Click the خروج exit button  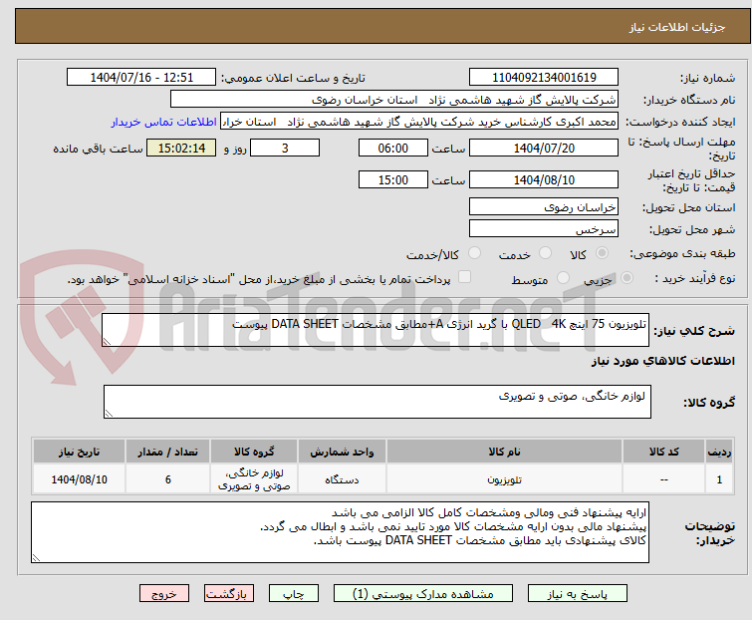(x=164, y=594)
